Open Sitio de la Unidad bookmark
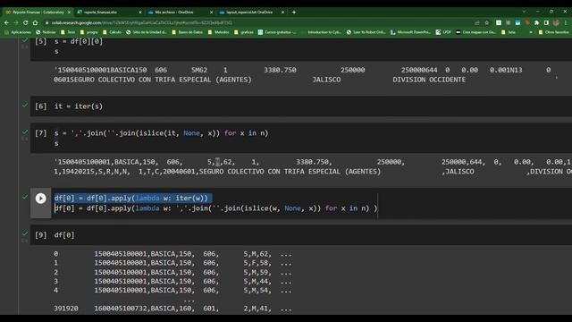Viewport: 572px width, 322px height. coord(147,32)
